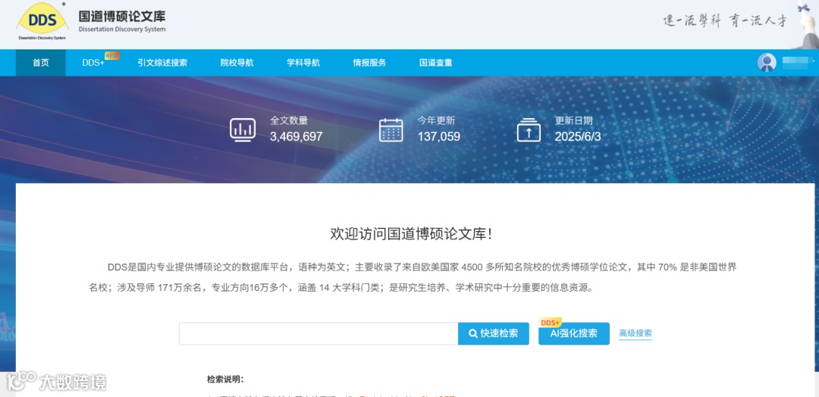Click the 更新日期 label
The height and width of the screenshot is (397, 819).
pyautogui.click(x=573, y=120)
